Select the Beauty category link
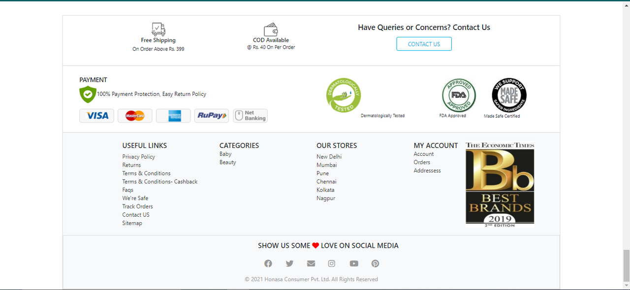The height and width of the screenshot is (290, 630). click(228, 162)
